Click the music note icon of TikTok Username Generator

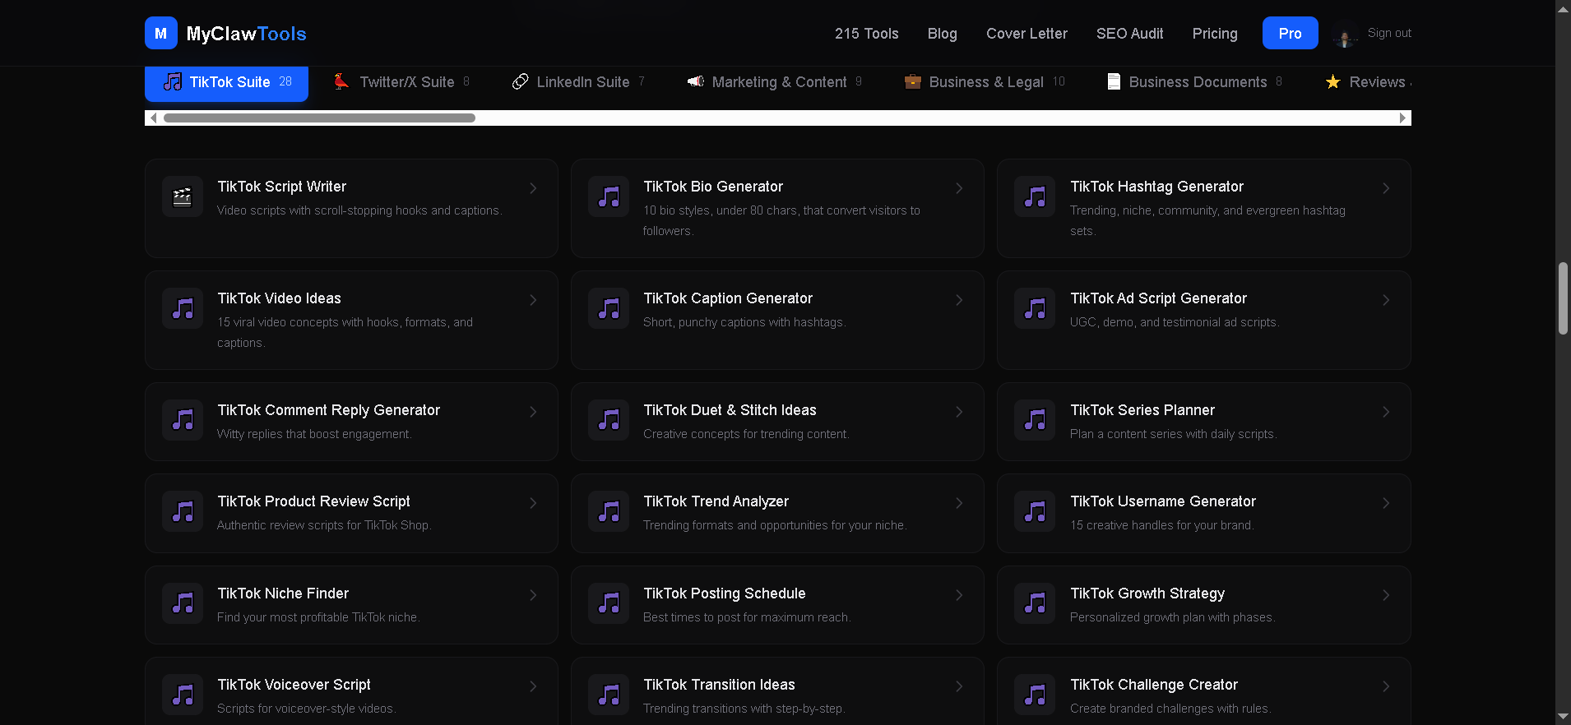[x=1035, y=511]
